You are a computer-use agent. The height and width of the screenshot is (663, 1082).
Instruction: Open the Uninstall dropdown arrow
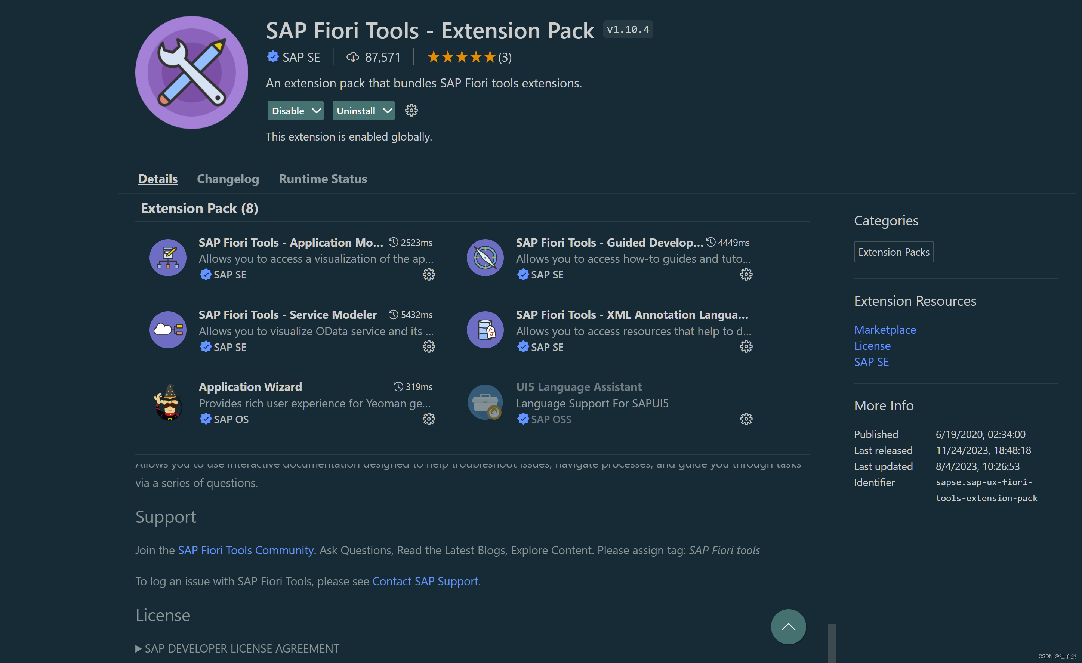[x=387, y=111]
